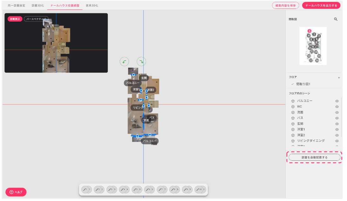Screen dimensions: 347x201
Task: Click the cube icon beside 玄関 in the scene list
Action: pyautogui.click(x=293, y=124)
